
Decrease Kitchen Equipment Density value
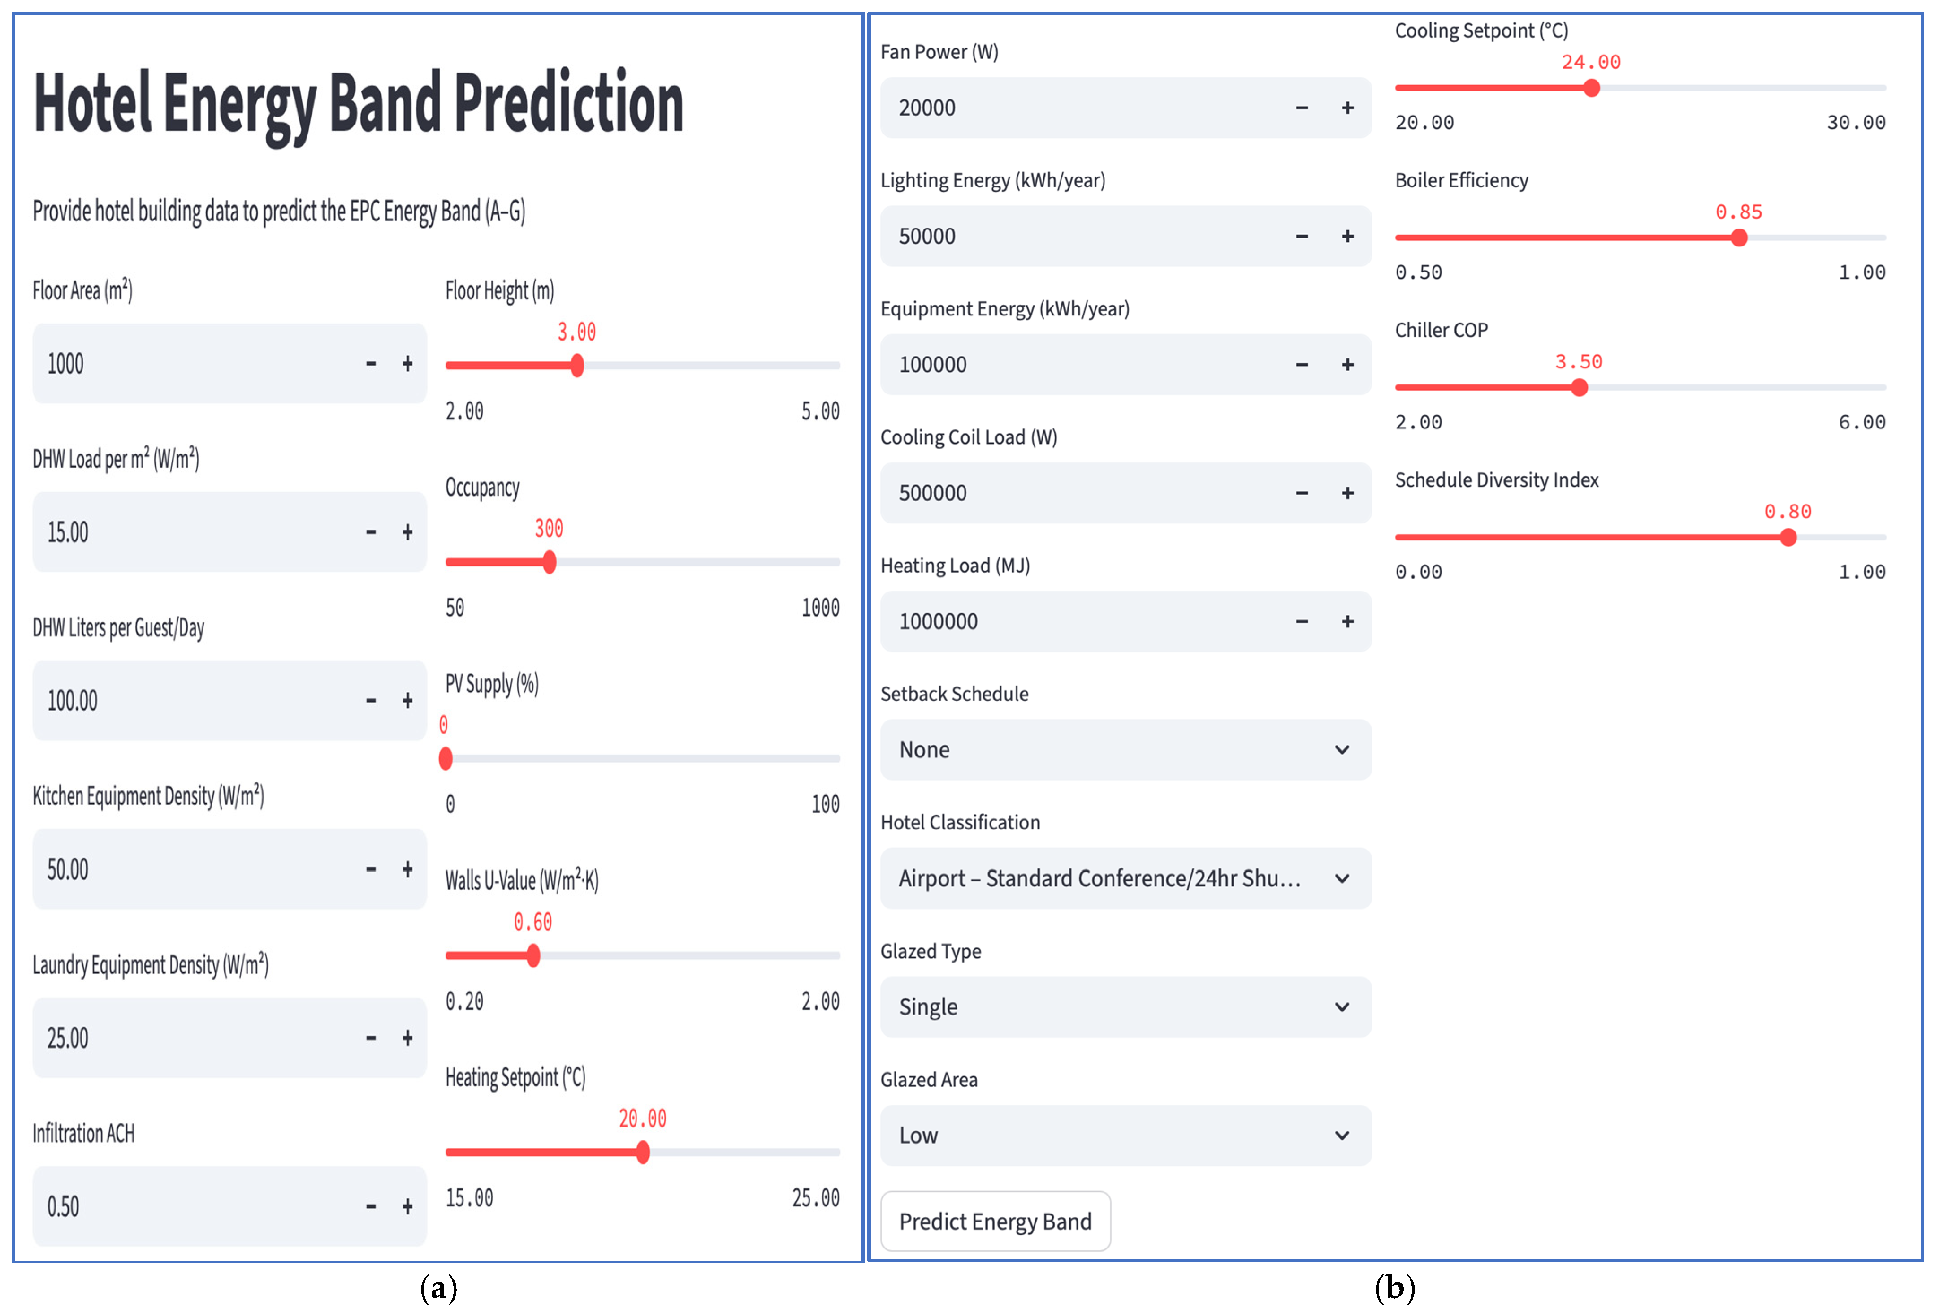[x=371, y=869]
